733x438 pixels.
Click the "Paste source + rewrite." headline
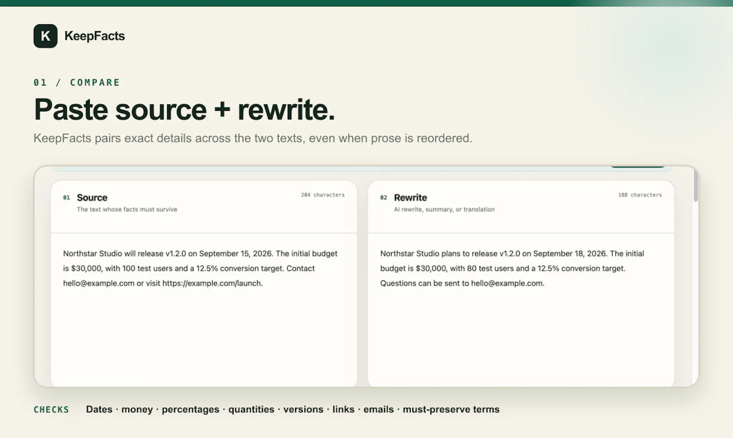pos(185,109)
